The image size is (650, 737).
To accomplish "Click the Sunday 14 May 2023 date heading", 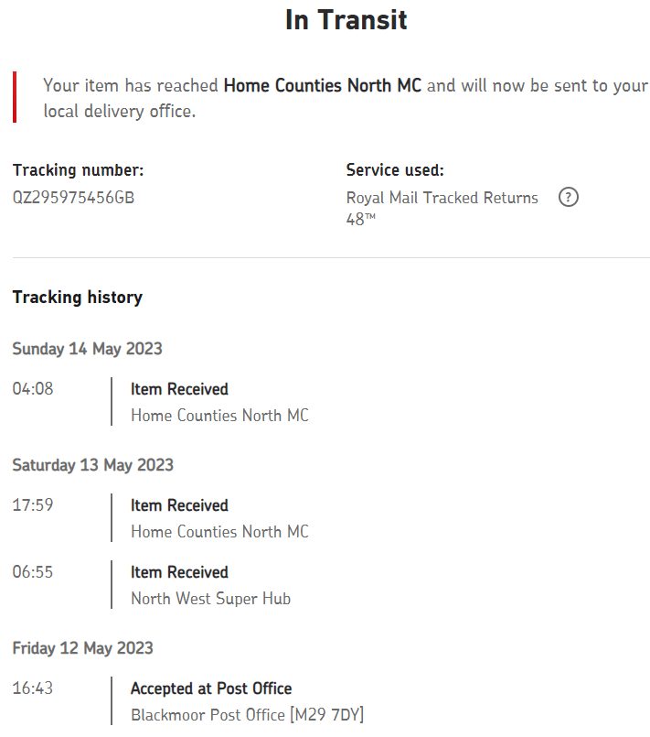I will click(x=87, y=349).
